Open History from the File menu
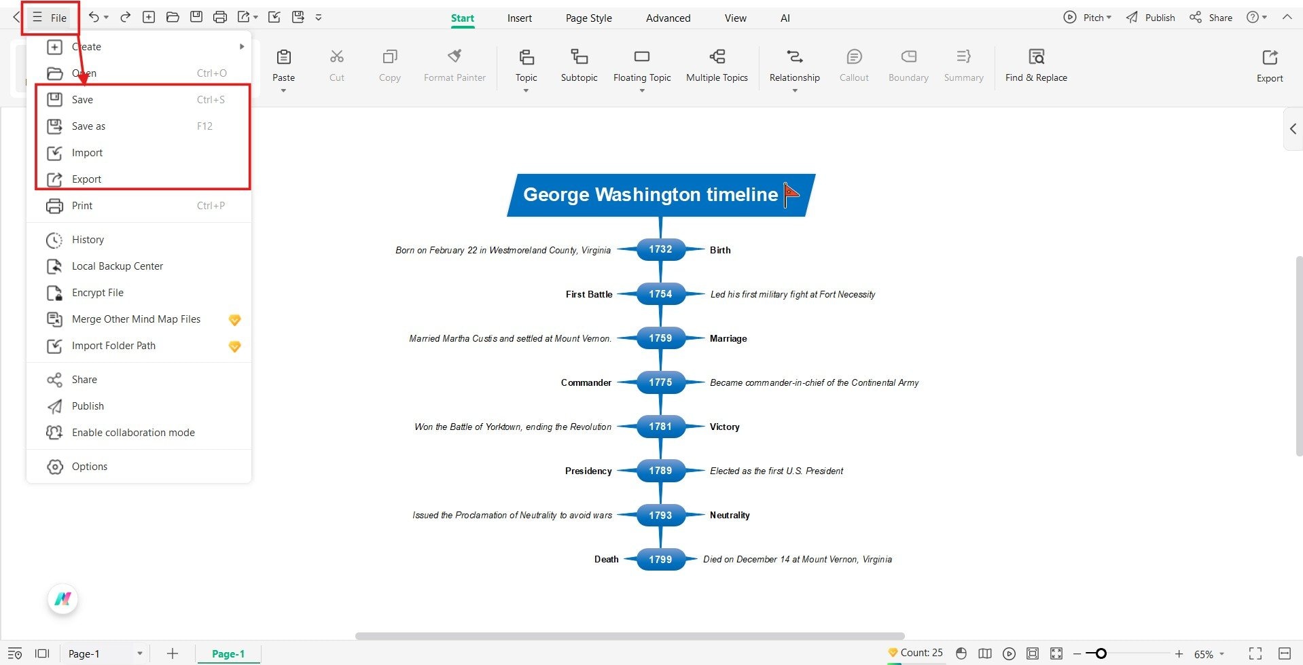This screenshot has width=1303, height=665. click(x=139, y=240)
